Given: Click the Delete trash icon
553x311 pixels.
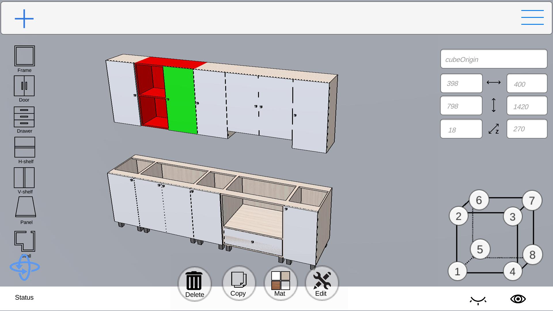Looking at the screenshot, I should (194, 281).
